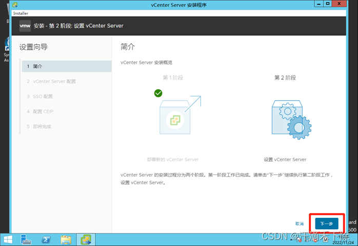Click the 部署新的 vCenter Server caption

173,160
